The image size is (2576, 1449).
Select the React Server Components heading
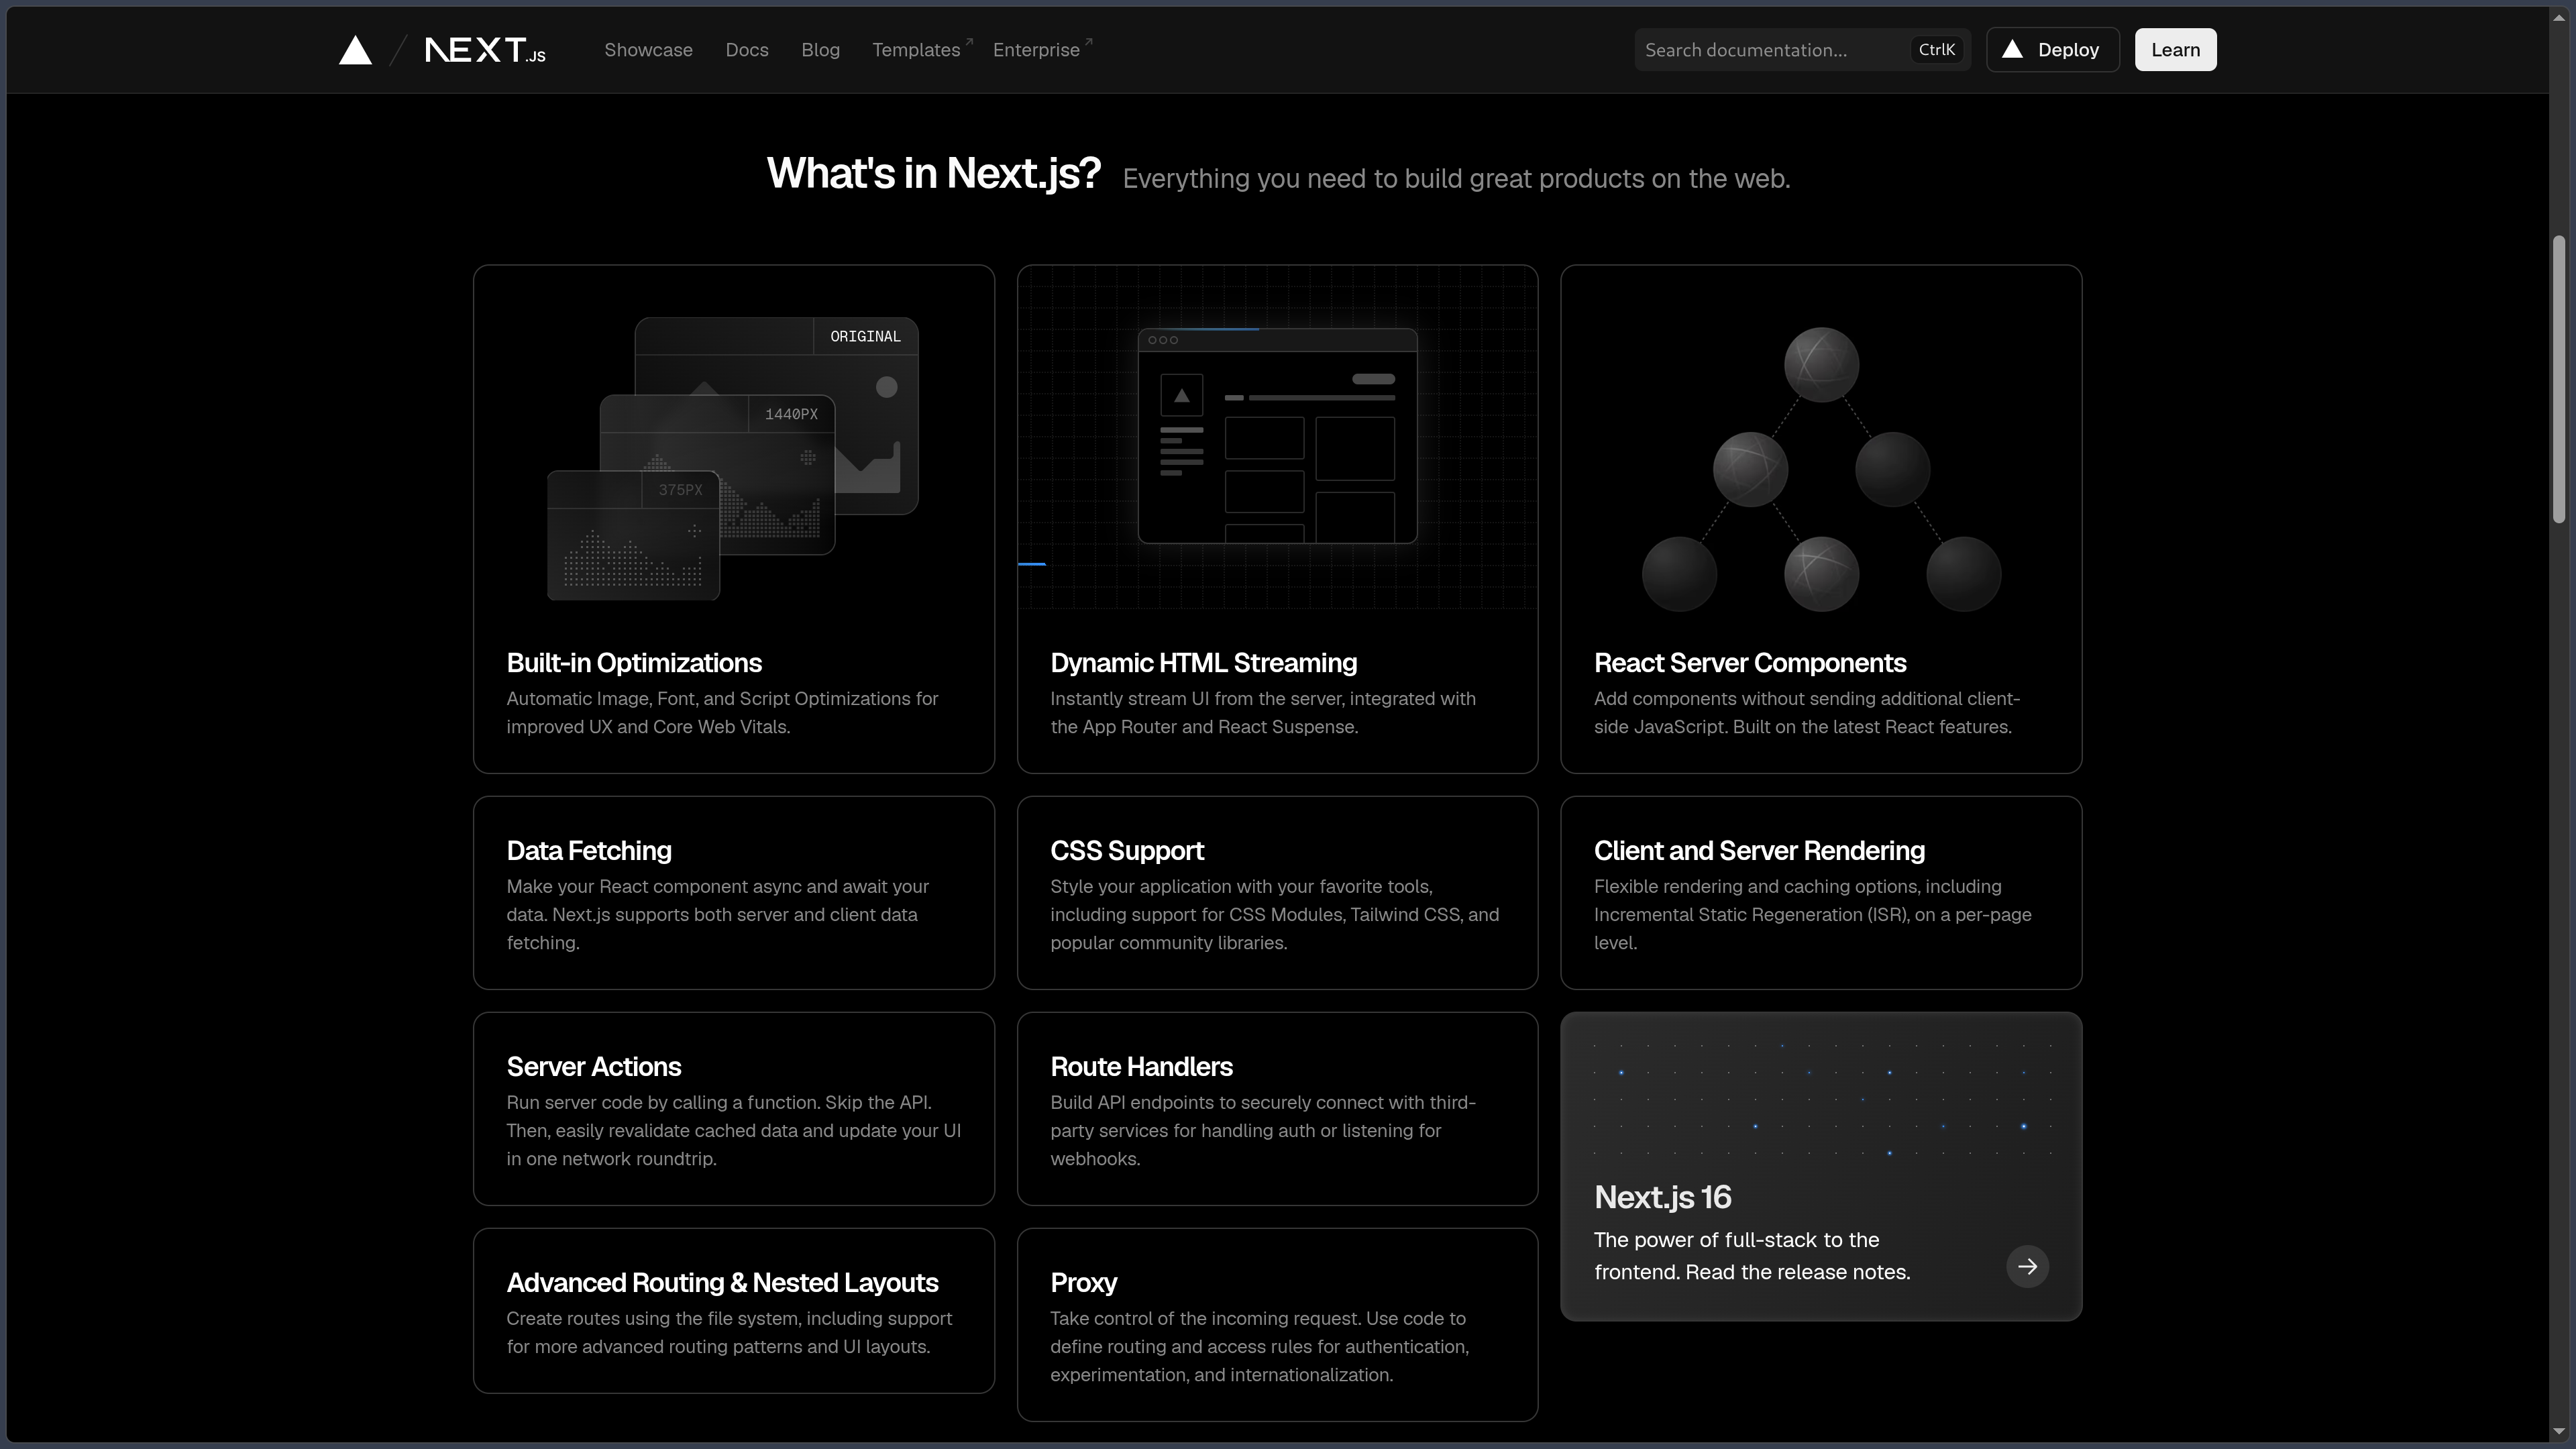tap(1750, 663)
